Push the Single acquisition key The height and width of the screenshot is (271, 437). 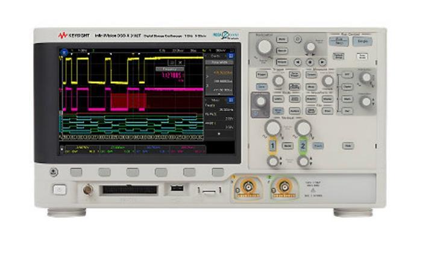[x=362, y=41]
